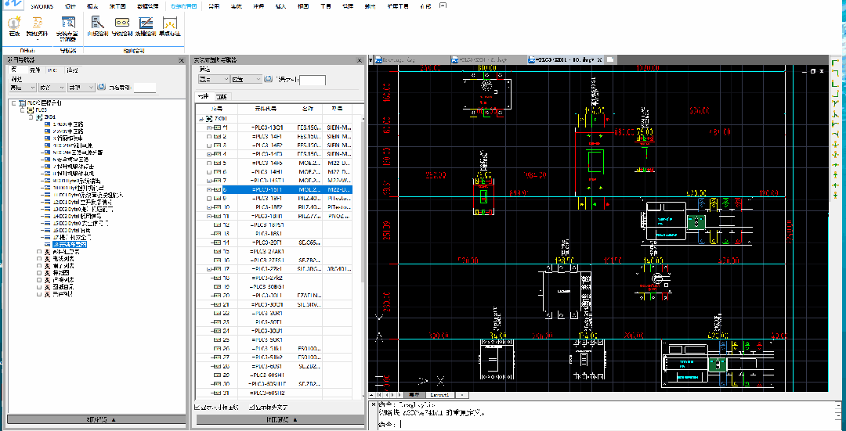Viewport: 846px width, 431px height.
Task: Switch to model tab beside Layout1
Action: coord(414,395)
